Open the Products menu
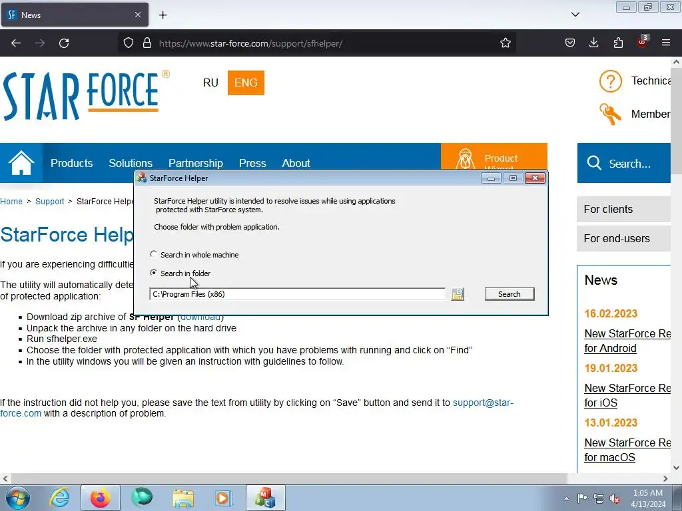This screenshot has height=511, width=682. [72, 163]
